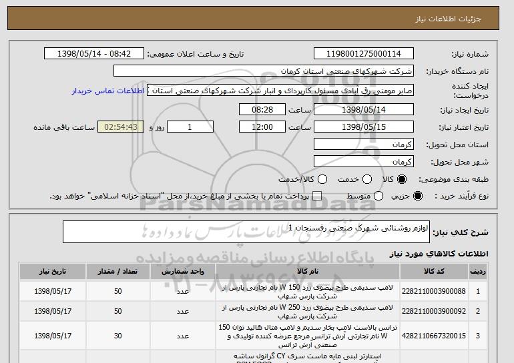Toggle the اسناد خزانه اسلامی payment checkbox
514x363 pixels.
316,196
